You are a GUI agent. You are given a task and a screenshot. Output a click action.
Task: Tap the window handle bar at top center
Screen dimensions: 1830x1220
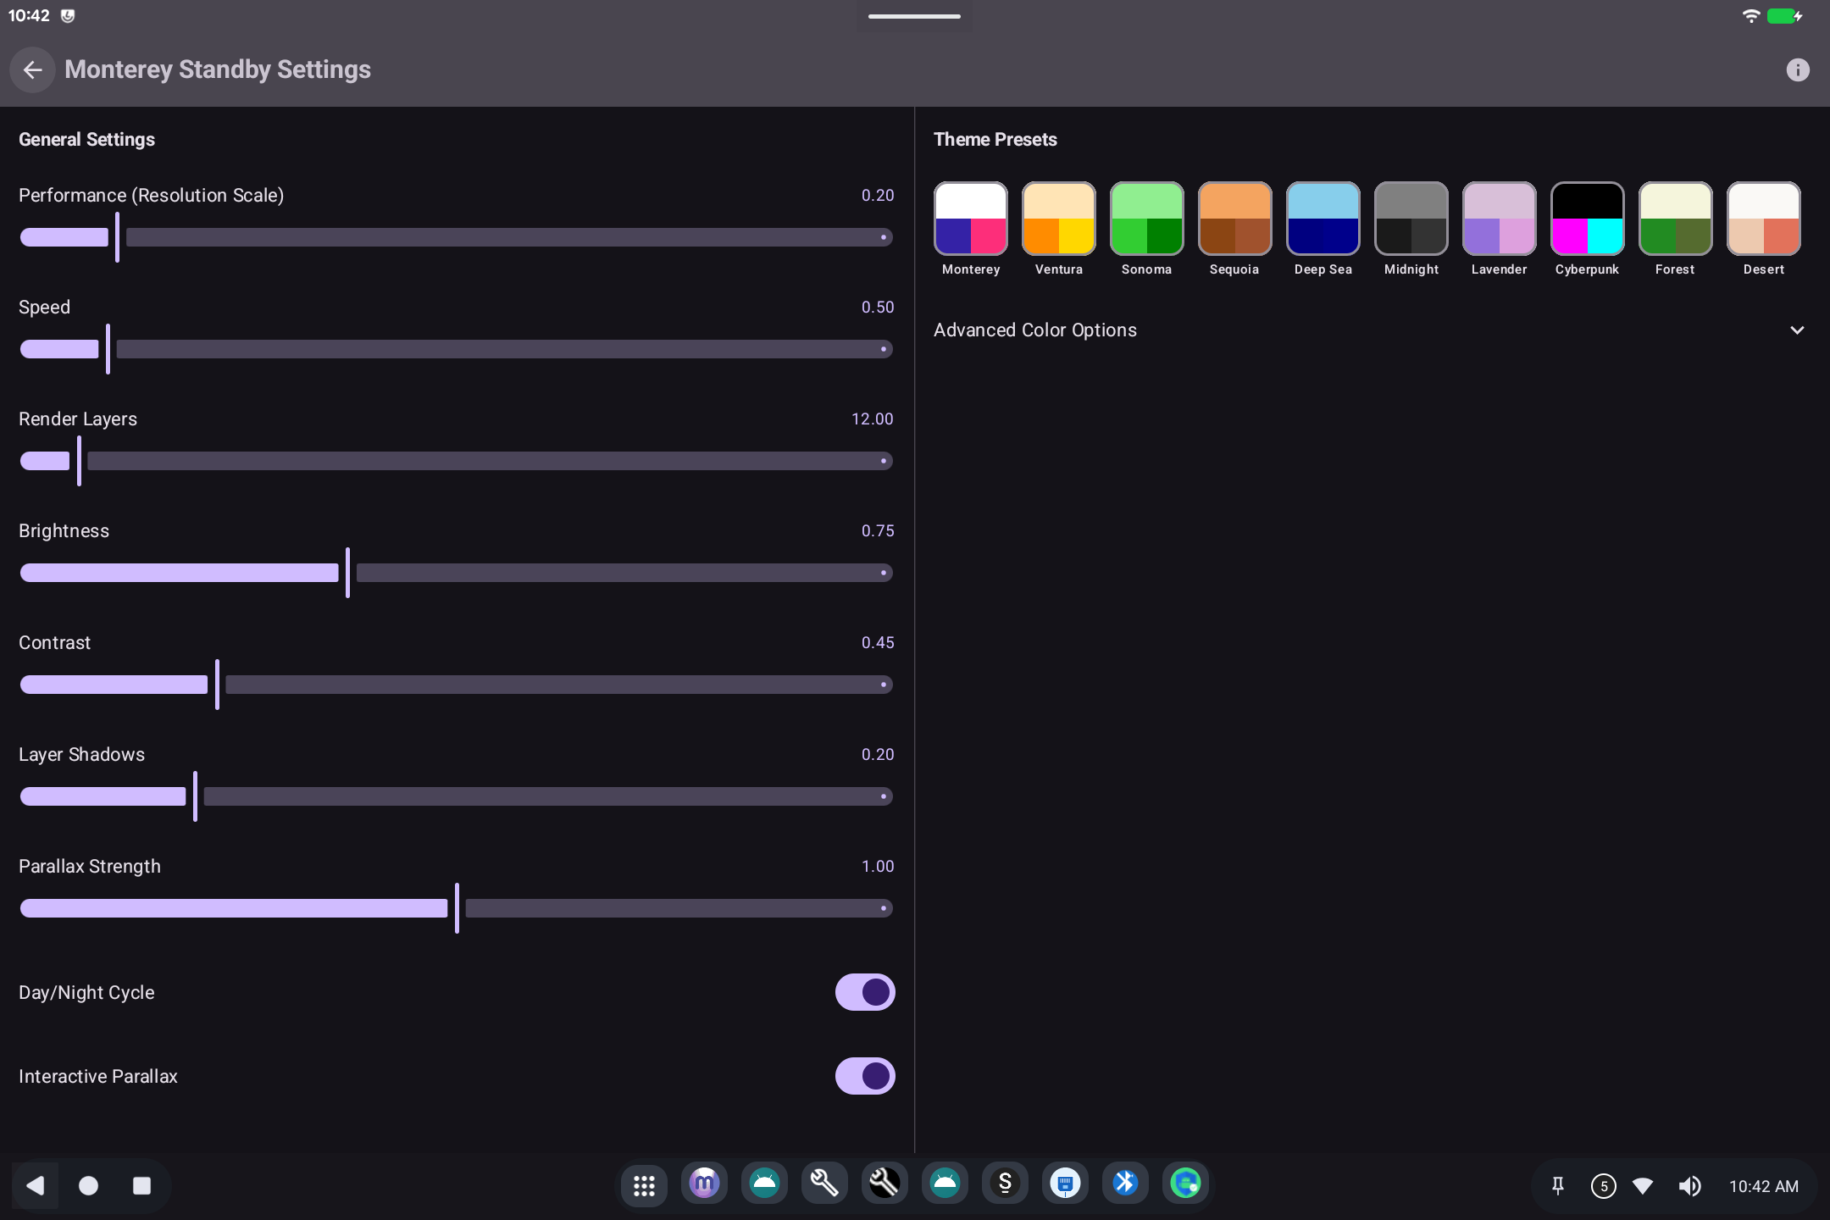click(914, 16)
